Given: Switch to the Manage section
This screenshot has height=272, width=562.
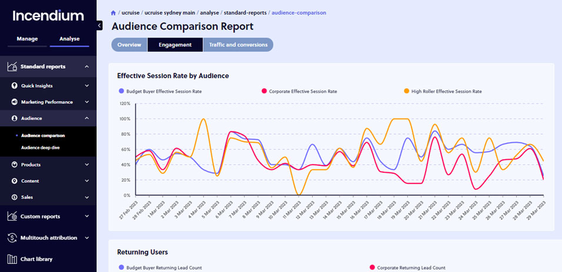Looking at the screenshot, I should tap(27, 39).
